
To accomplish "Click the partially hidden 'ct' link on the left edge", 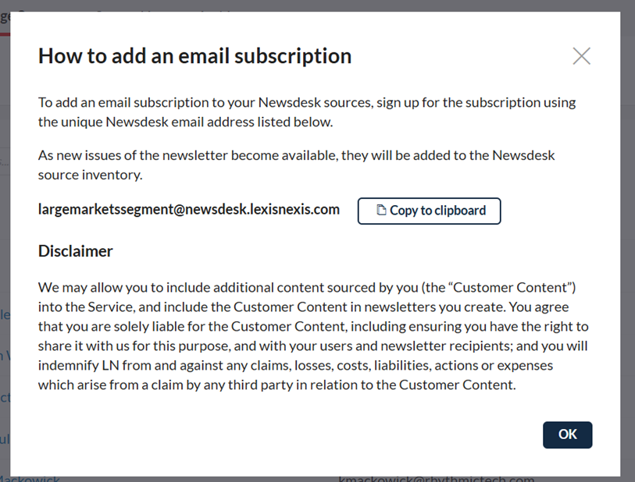I will point(5,397).
